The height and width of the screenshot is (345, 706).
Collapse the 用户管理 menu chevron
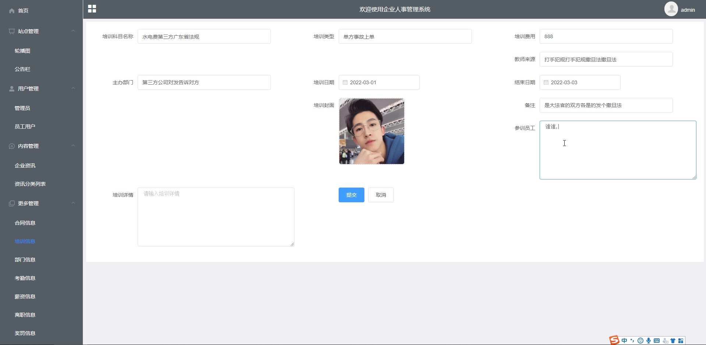pyautogui.click(x=73, y=88)
